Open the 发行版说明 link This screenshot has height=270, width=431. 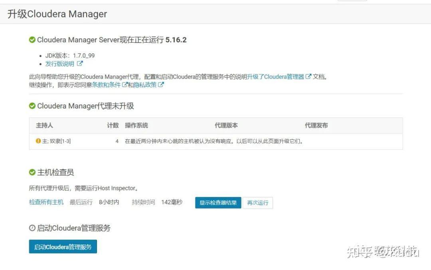(x=60, y=63)
